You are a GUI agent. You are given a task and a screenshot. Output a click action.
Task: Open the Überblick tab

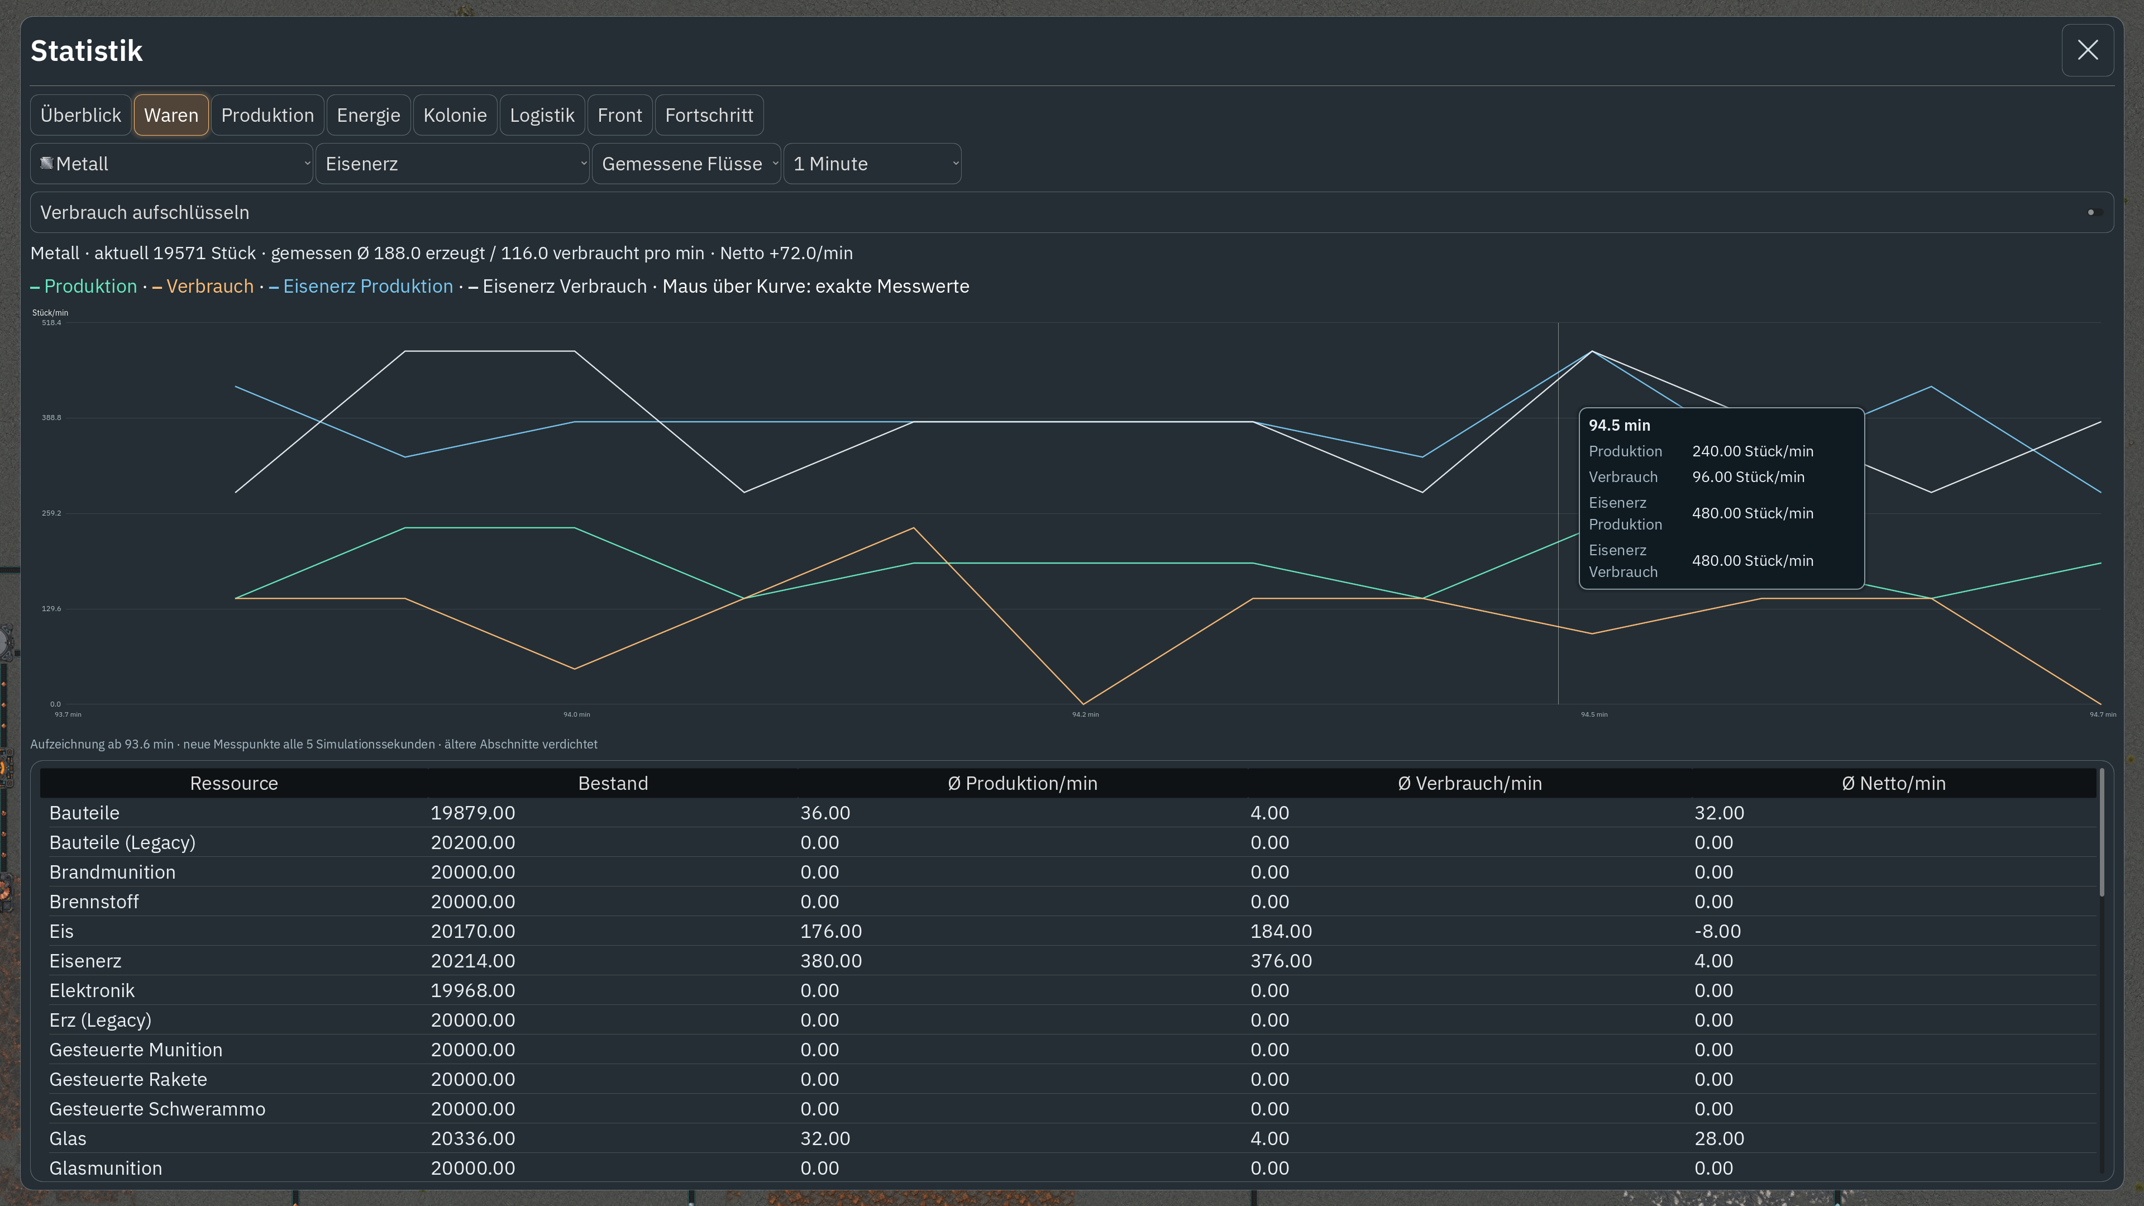(x=81, y=115)
